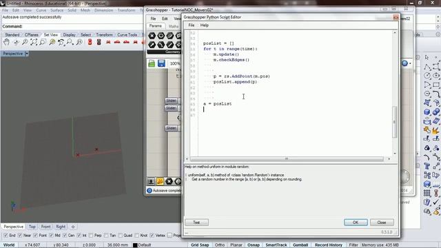The height and width of the screenshot is (248, 441).
Task: Click the blue Box solid tool
Action: (x=427, y=112)
